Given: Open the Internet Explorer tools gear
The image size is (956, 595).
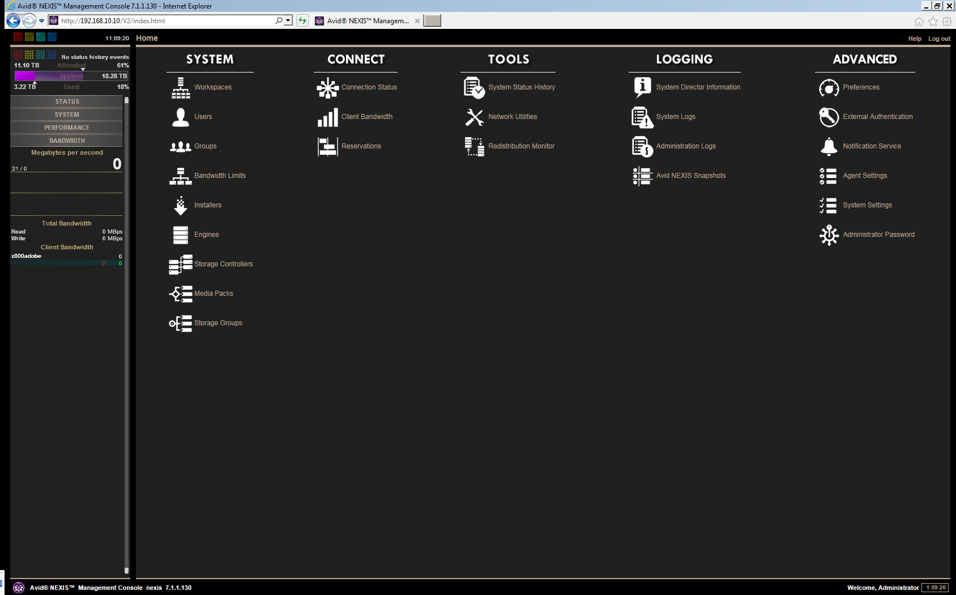Looking at the screenshot, I should tap(947, 22).
